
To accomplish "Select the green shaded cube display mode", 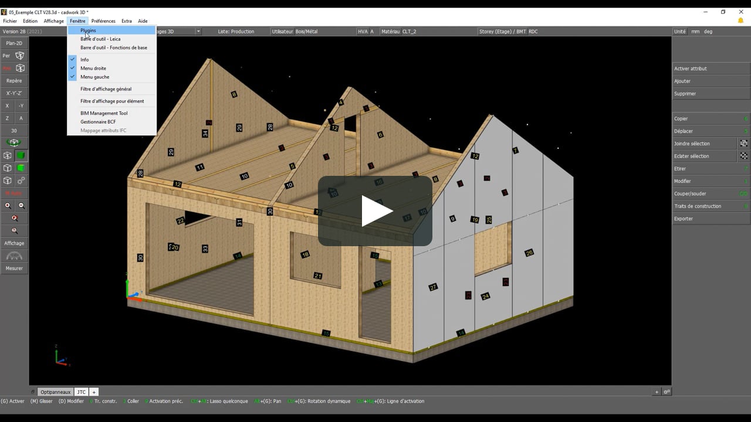I will [21, 155].
